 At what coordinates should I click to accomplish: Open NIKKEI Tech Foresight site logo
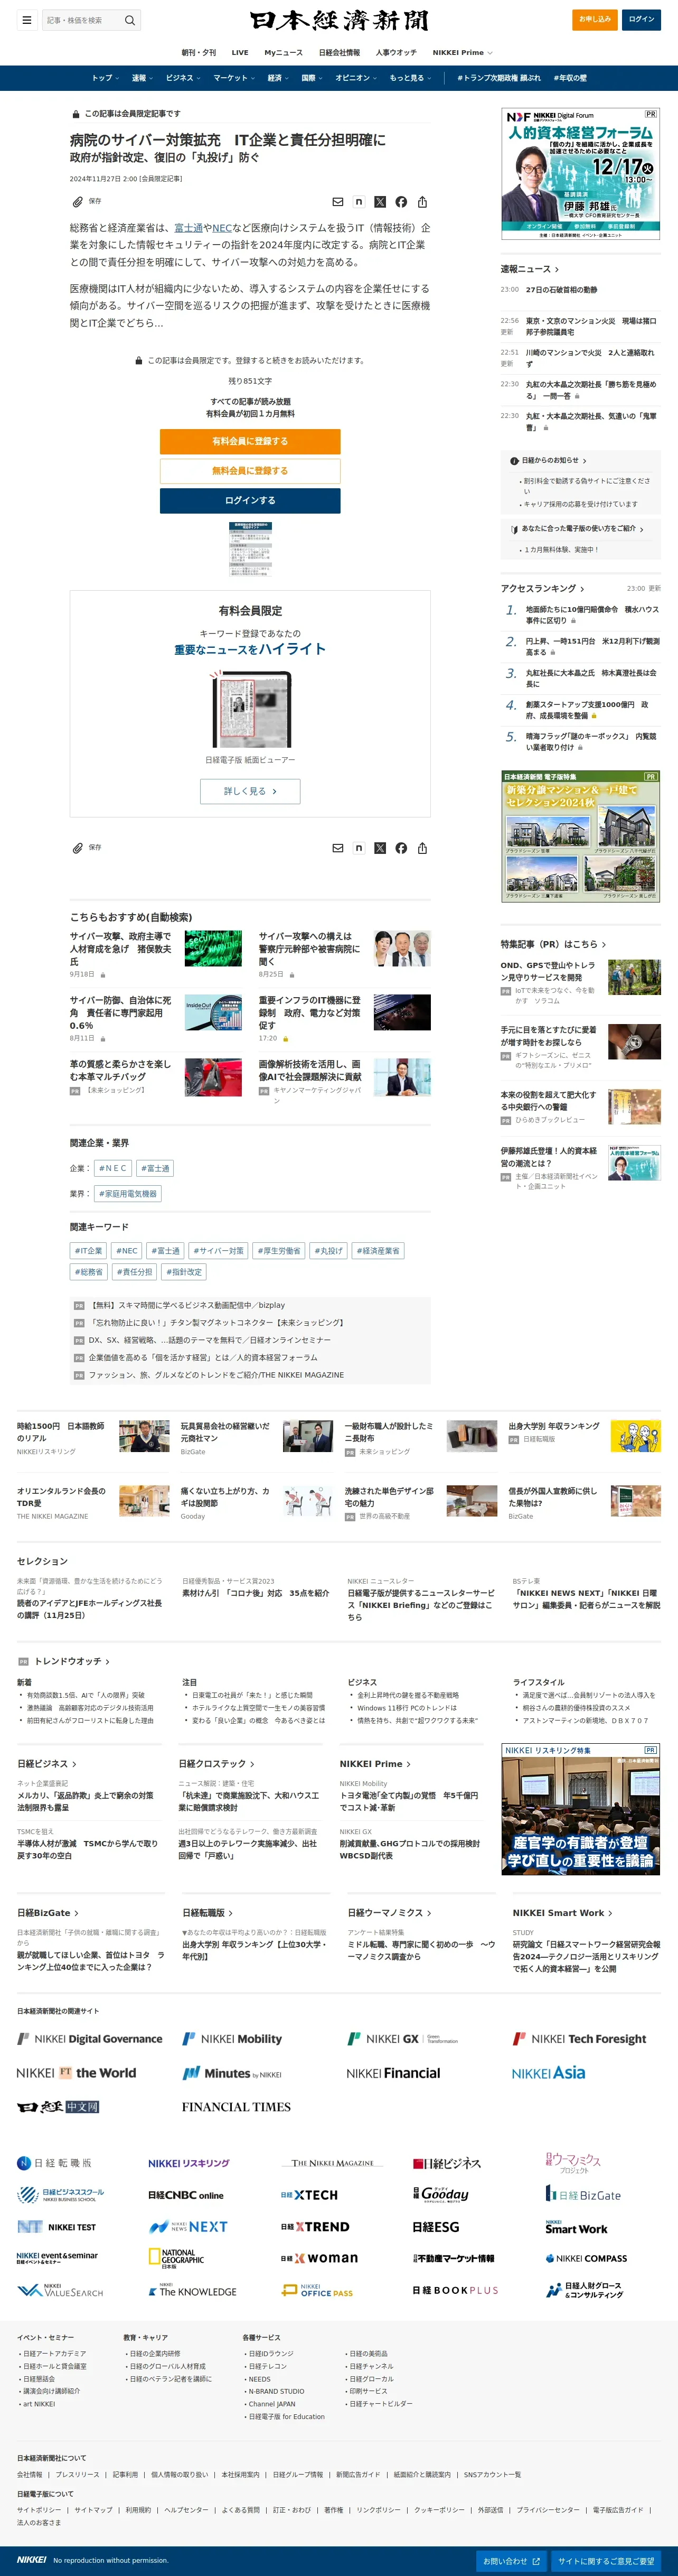pyautogui.click(x=579, y=2038)
